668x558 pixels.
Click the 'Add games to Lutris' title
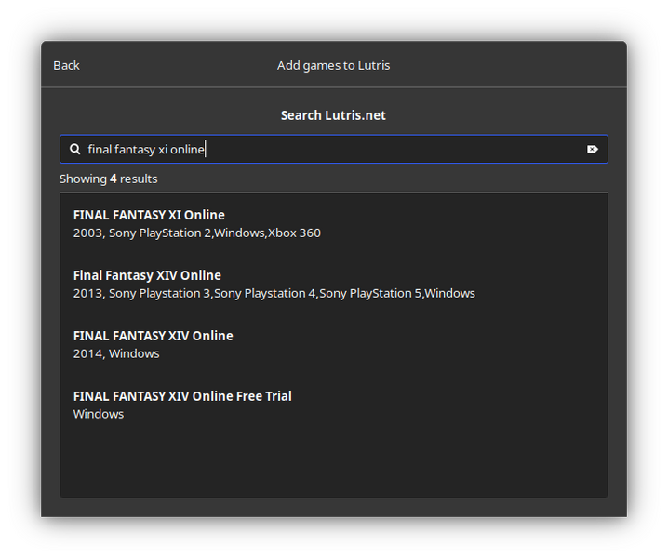coord(334,66)
